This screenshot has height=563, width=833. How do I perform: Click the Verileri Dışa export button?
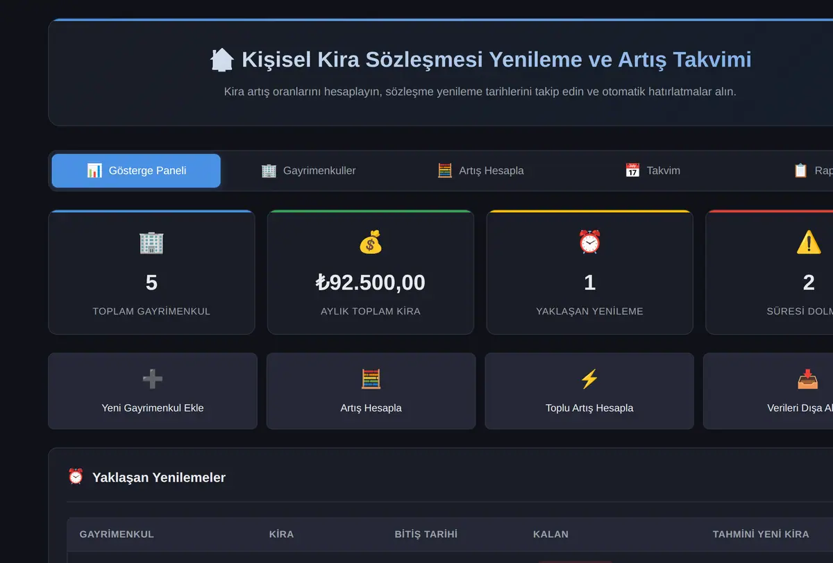click(768, 391)
